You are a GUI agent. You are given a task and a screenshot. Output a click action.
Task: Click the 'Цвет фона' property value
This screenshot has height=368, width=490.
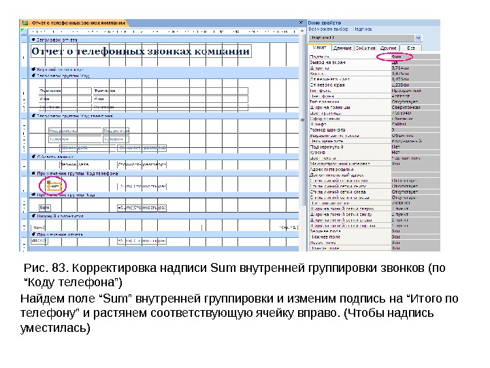[415, 96]
